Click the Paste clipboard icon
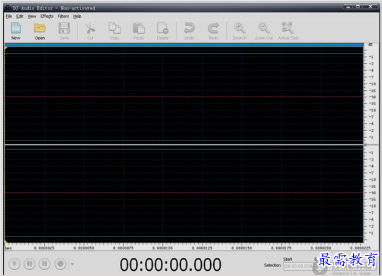The width and height of the screenshot is (382, 276). point(139,31)
